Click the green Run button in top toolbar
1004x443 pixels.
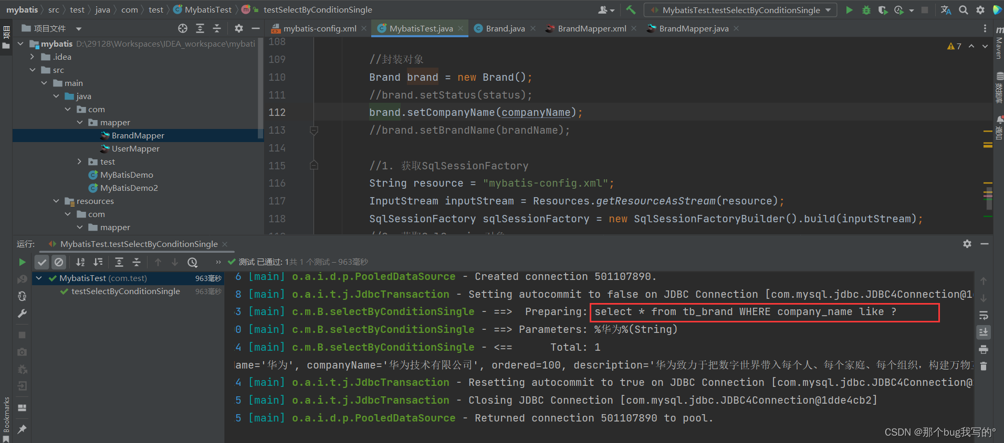click(x=849, y=10)
